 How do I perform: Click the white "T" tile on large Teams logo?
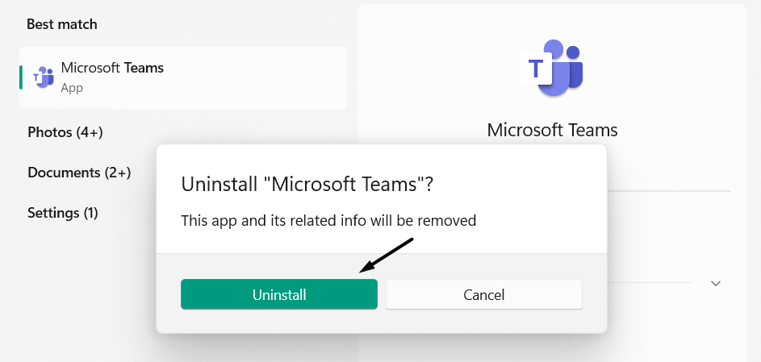(x=537, y=69)
